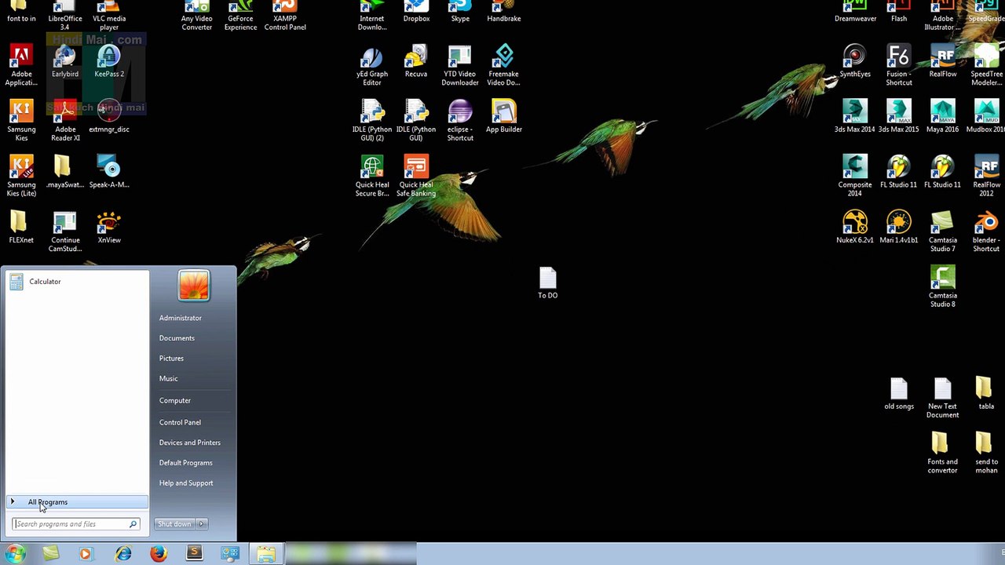This screenshot has width=1005, height=565.
Task: Select the Camtasia Studio 8 icon
Action: (x=943, y=286)
